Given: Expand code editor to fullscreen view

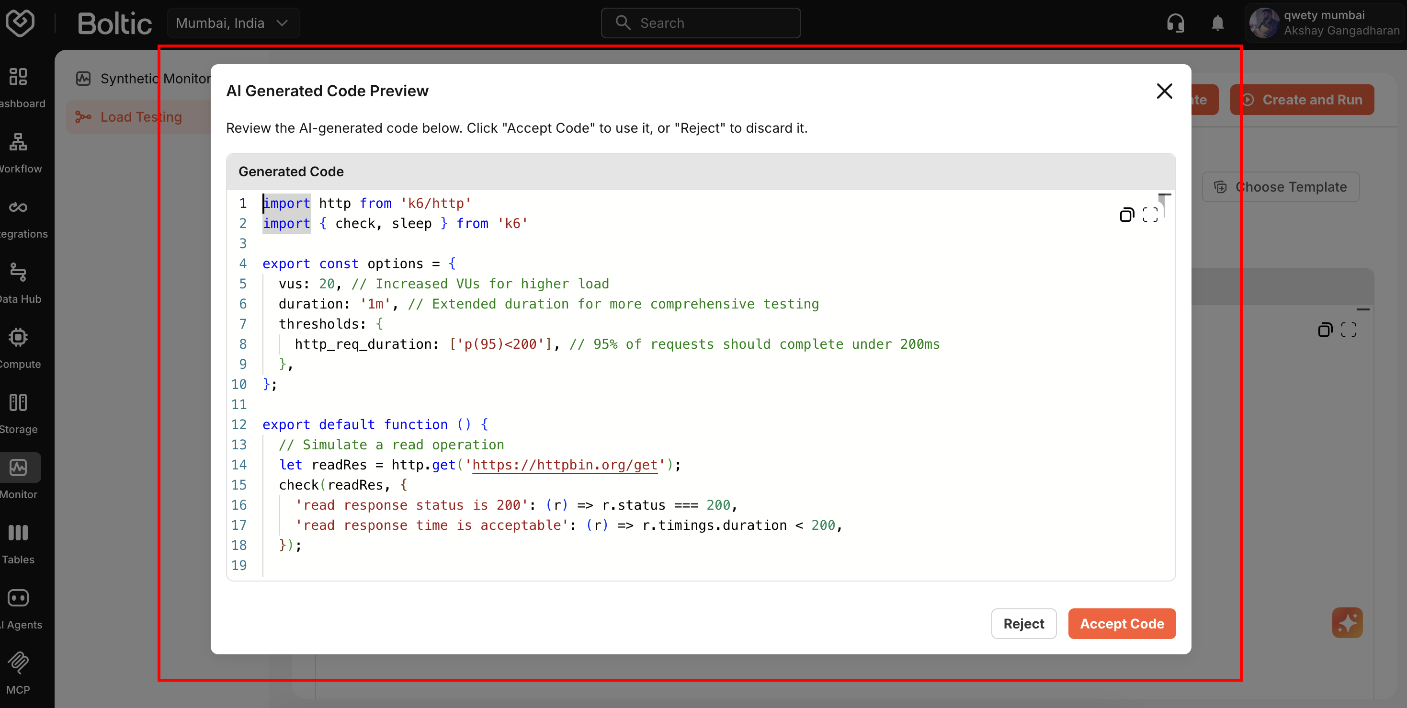Looking at the screenshot, I should [1151, 215].
